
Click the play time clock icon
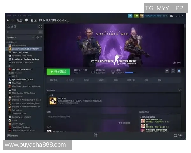(93, 71)
